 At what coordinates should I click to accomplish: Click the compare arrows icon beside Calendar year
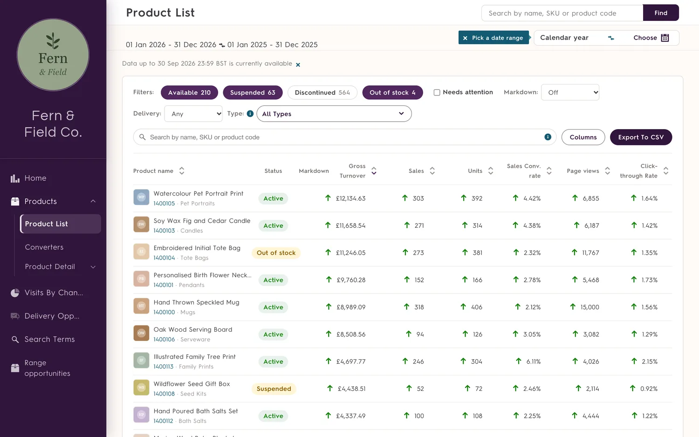(x=611, y=38)
